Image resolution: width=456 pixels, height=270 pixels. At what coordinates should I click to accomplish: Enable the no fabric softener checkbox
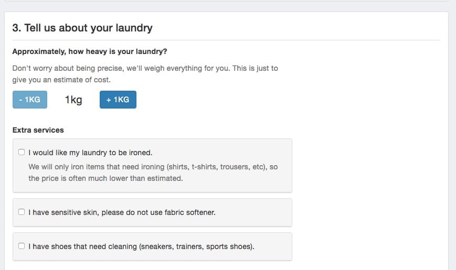pos(22,212)
